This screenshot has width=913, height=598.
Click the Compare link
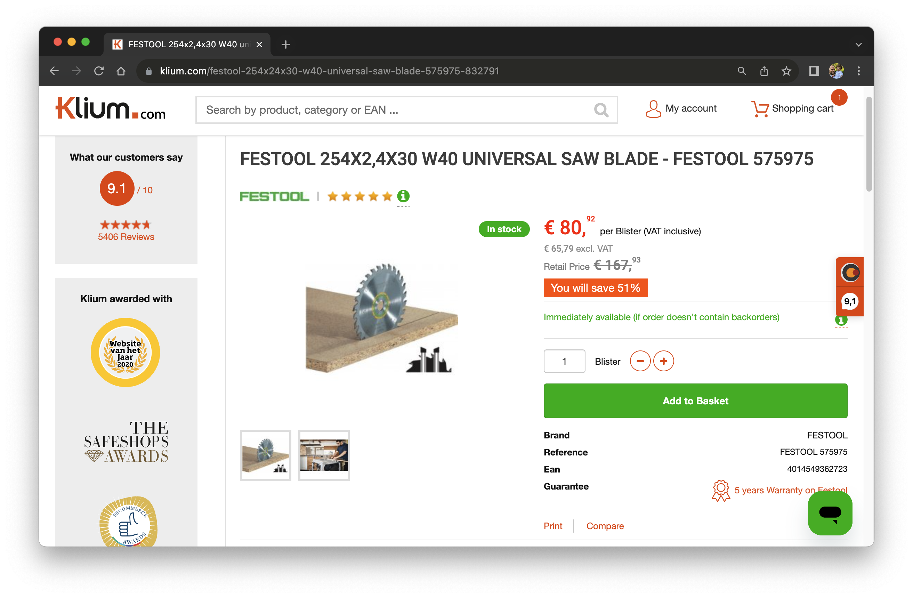click(x=605, y=526)
